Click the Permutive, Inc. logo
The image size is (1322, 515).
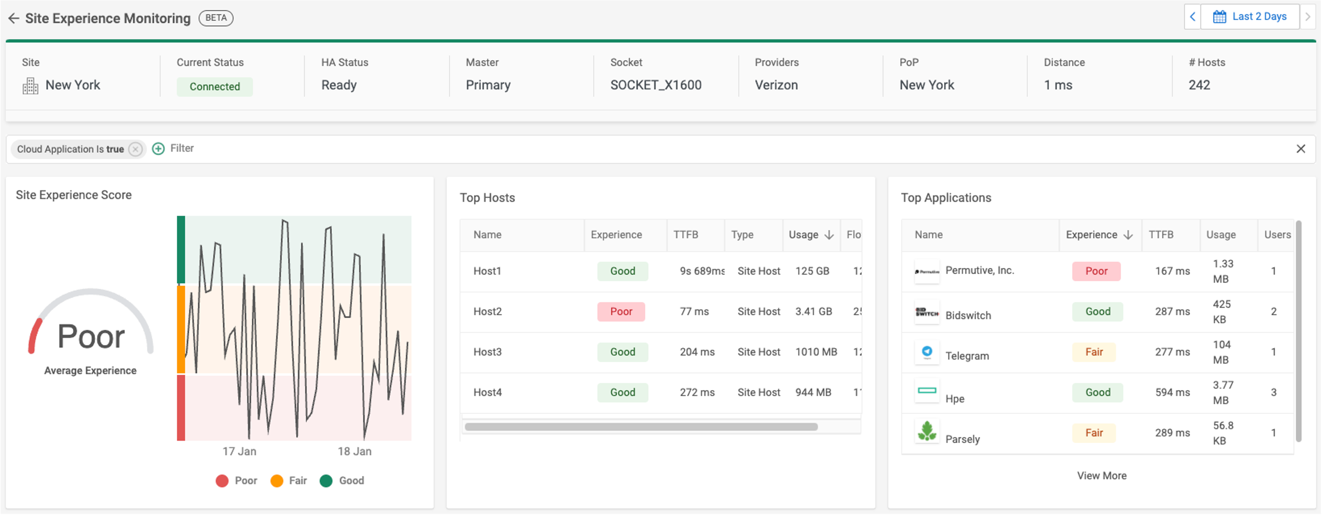[x=927, y=271]
